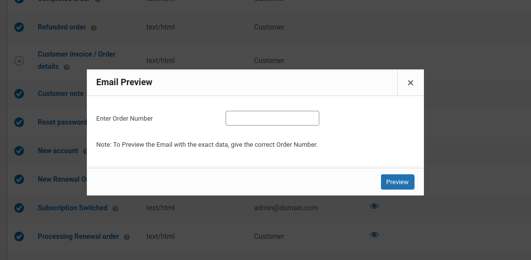Click the eye preview icon for Processing Renewal order

point(374,234)
